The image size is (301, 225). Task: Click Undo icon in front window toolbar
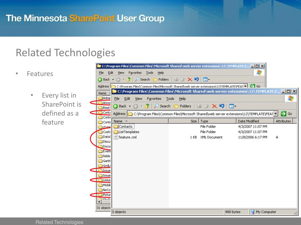point(222,106)
